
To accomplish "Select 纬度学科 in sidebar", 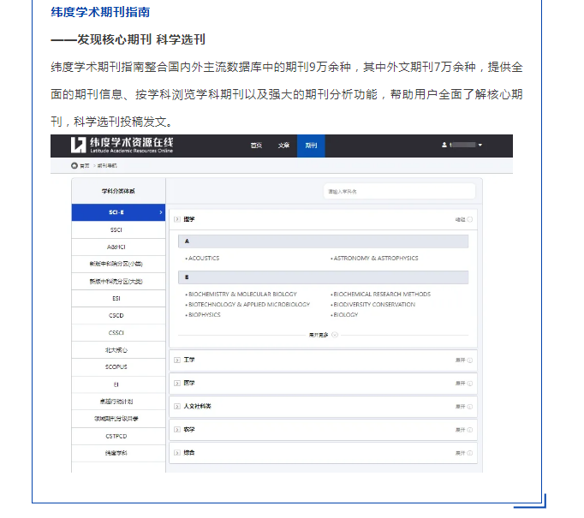I will pyautogui.click(x=118, y=453).
